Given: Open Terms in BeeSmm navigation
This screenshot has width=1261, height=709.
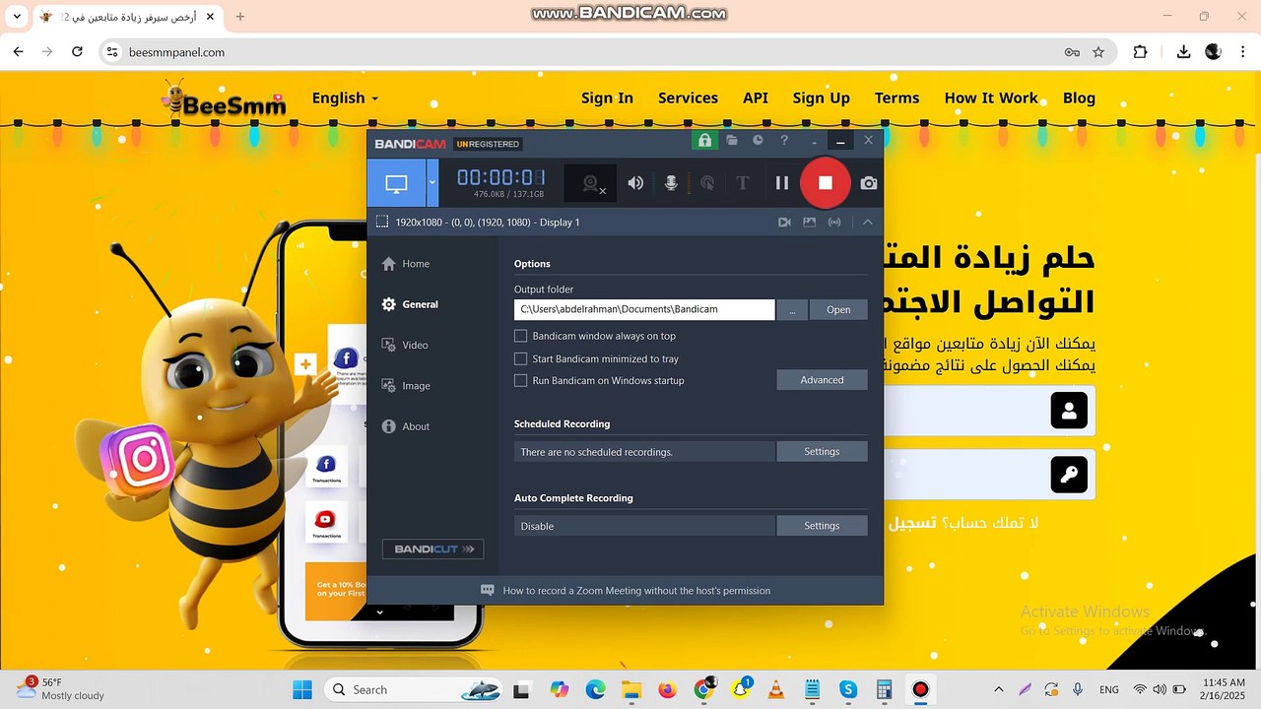Looking at the screenshot, I should [x=896, y=97].
